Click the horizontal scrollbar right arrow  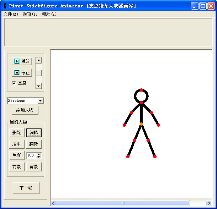tap(209, 203)
